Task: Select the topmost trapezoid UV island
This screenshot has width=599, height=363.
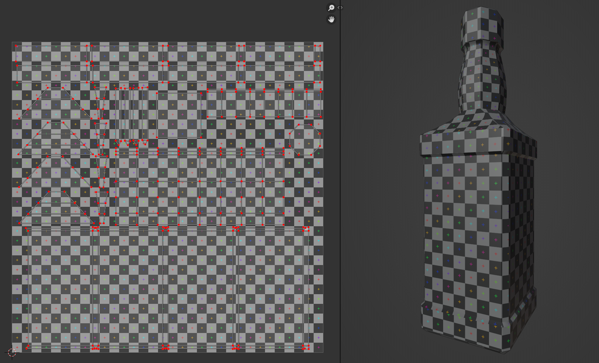Action: click(55, 104)
